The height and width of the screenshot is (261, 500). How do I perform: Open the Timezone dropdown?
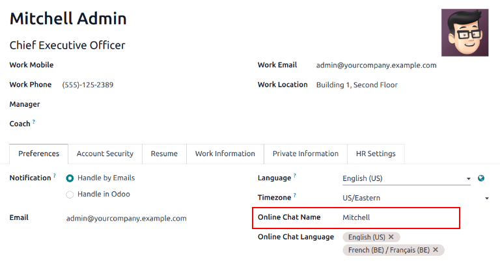tap(415, 198)
